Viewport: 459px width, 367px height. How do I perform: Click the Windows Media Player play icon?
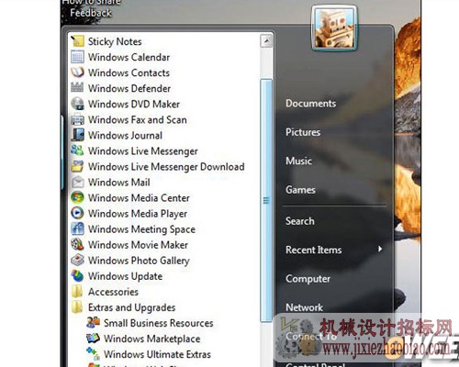(x=77, y=213)
